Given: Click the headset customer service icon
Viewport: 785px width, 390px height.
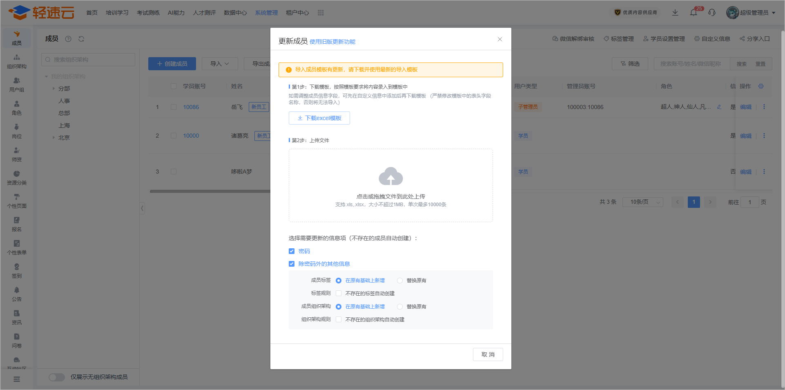Looking at the screenshot, I should click(712, 13).
